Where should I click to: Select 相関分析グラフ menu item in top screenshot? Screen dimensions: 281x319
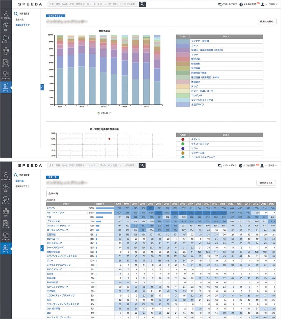(x=23, y=25)
